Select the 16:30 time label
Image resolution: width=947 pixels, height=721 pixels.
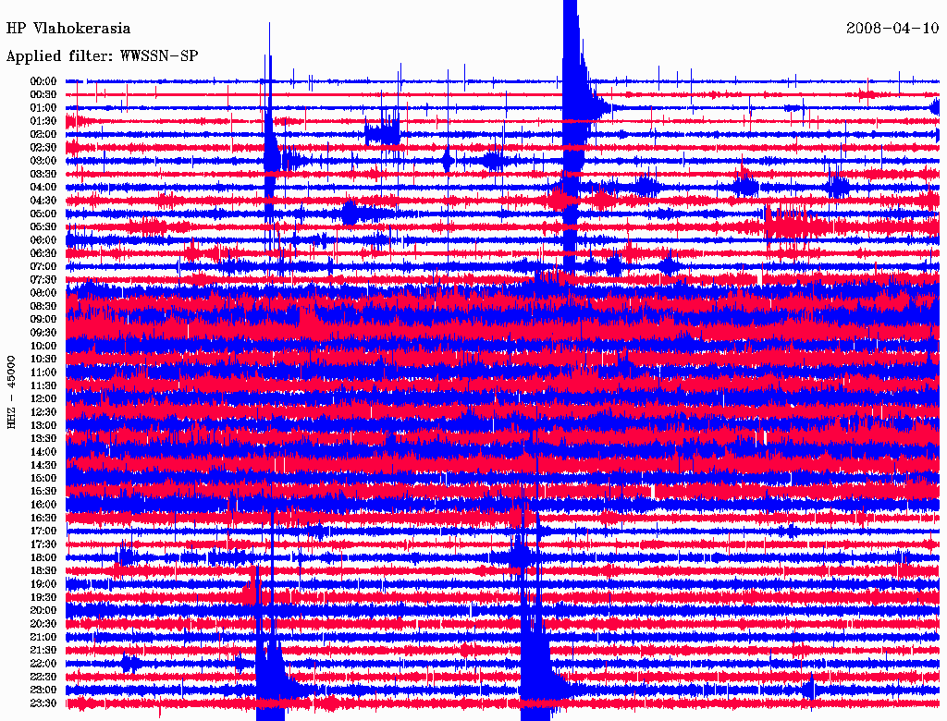[x=43, y=518]
